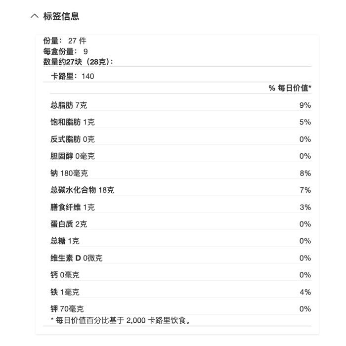The height and width of the screenshot is (346, 346).
Task: Select the 膳食纤维 1克 row
Action: (x=181, y=207)
